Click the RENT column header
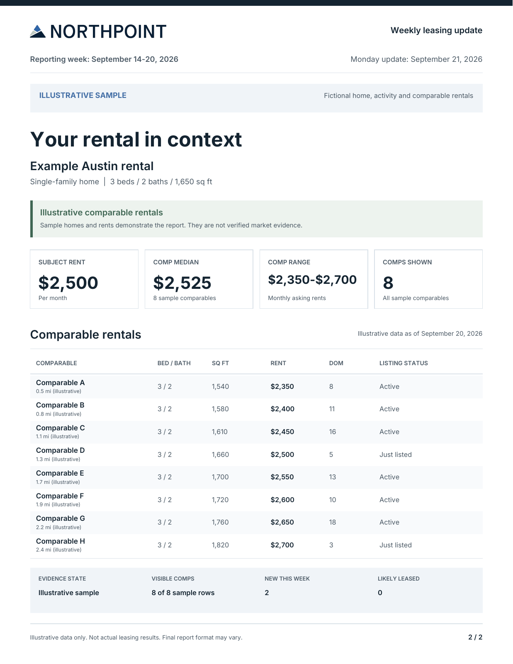 point(278,363)
